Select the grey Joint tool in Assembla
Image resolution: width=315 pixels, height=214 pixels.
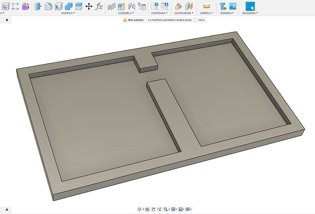click(x=111, y=6)
